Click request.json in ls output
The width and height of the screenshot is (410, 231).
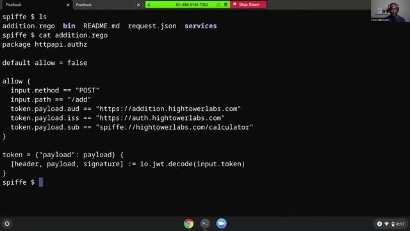152,26
